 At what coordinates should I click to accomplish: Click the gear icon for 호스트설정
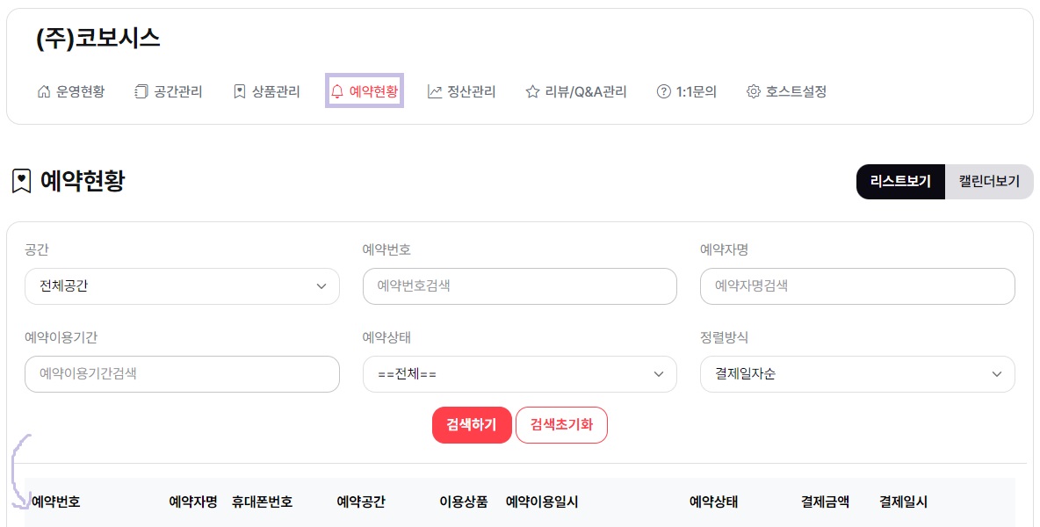click(753, 91)
